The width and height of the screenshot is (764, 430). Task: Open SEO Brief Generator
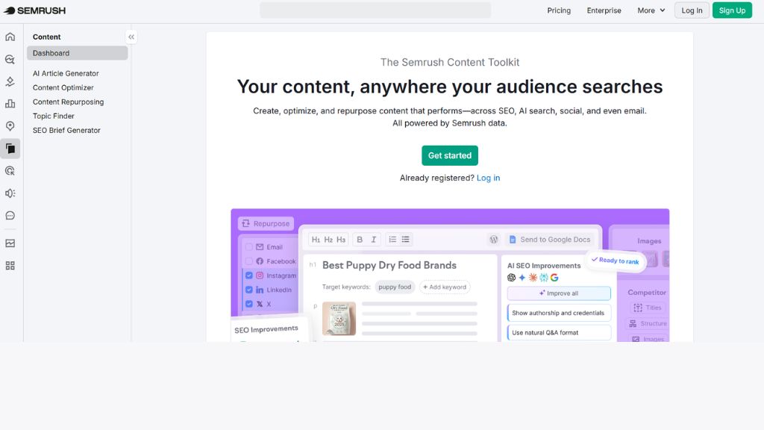click(66, 130)
